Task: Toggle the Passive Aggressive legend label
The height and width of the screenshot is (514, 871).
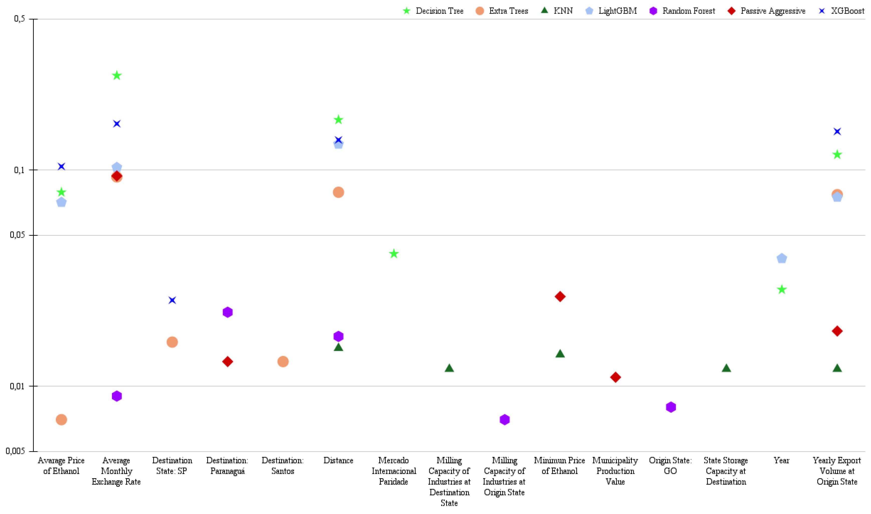Action: coord(773,11)
